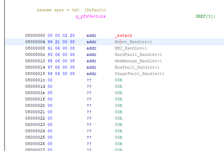Screen dimensions: 224x151
Task: Open the BusFault_Handler+1 reference
Action: point(137,68)
